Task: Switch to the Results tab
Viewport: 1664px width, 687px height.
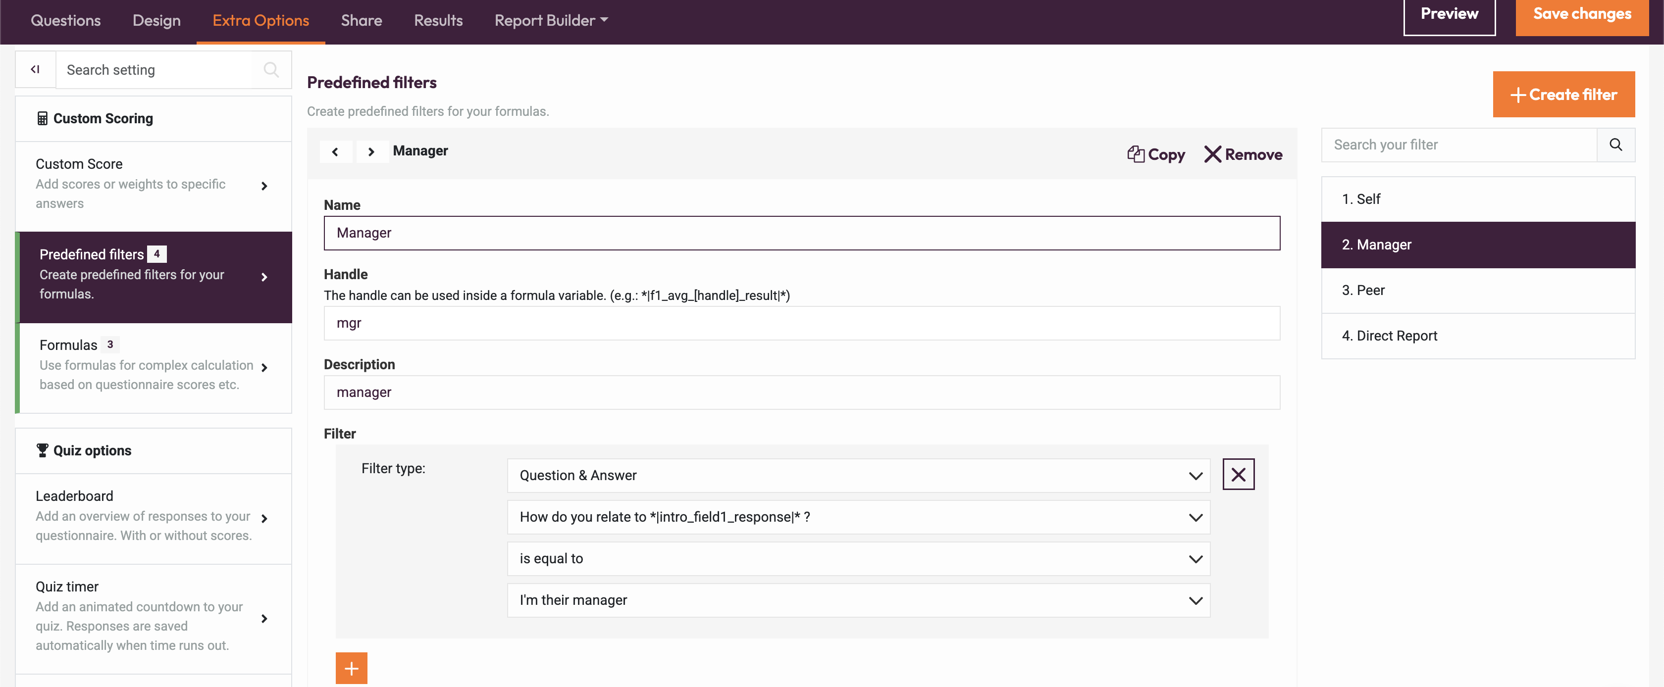Action: coord(438,21)
